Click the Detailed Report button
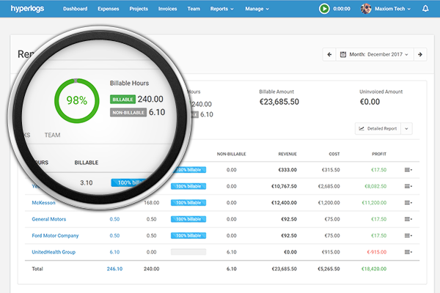The width and height of the screenshot is (440, 293). (x=378, y=129)
